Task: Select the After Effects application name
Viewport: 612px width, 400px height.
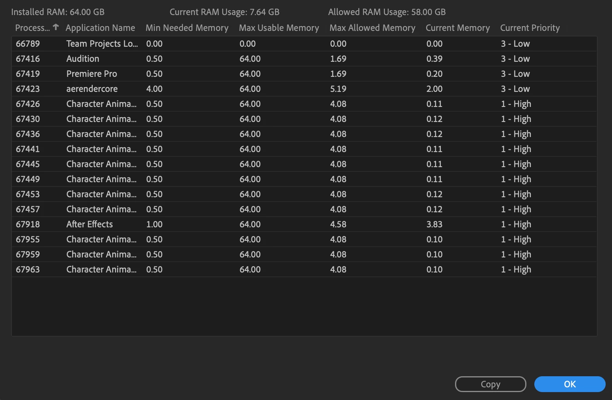Action: (90, 224)
